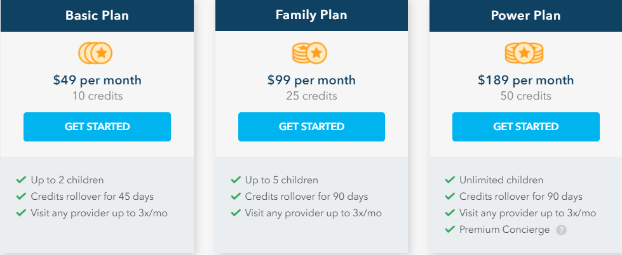Click Get Started under Basic Plan

tap(97, 127)
